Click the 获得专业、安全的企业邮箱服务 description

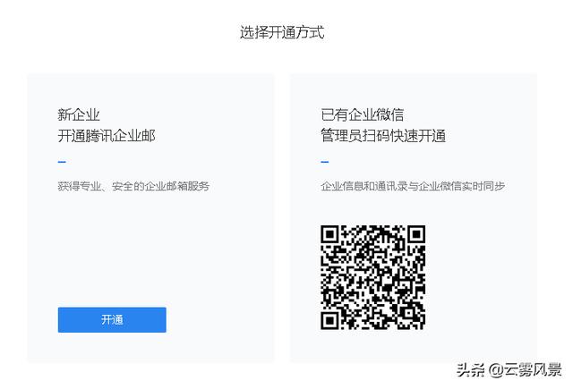[133, 186]
